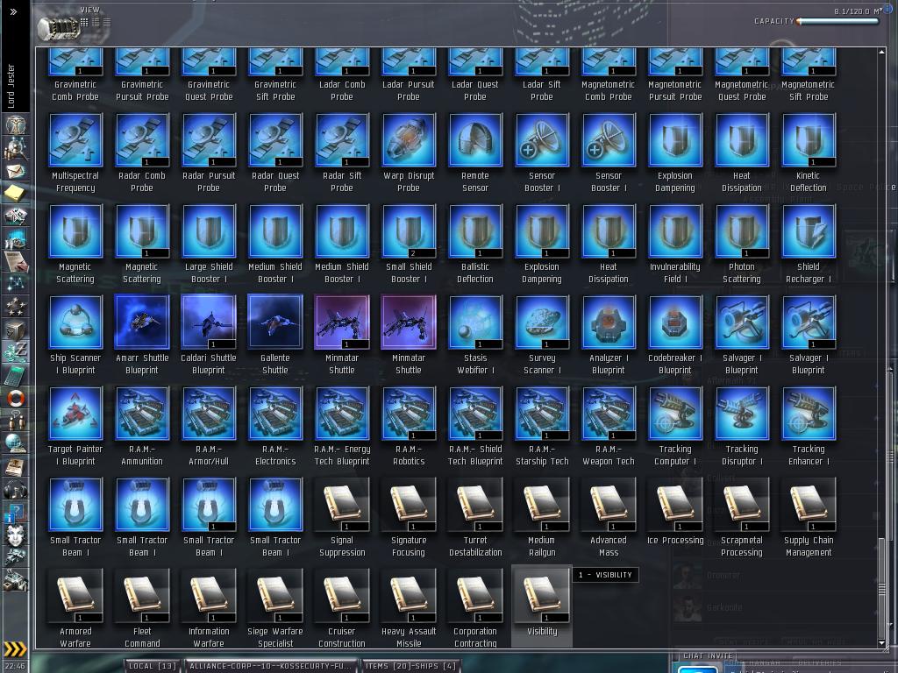Select the Stasis Webifier I item
Viewport: 898px width, 673px height.
475,336
